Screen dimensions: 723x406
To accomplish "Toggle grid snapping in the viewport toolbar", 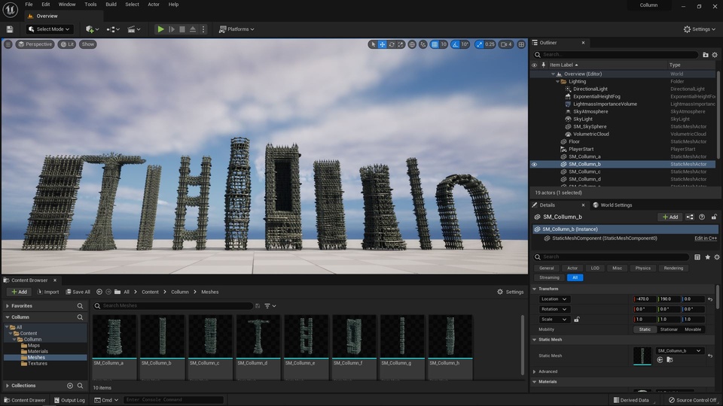I will [435, 44].
